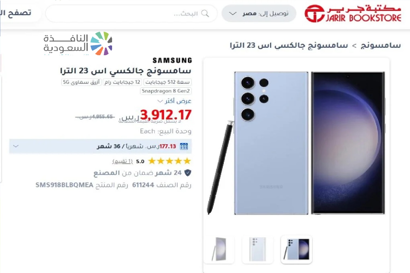Click the five-star rating stars
Viewport: 410px width, 273px height.
169,161
